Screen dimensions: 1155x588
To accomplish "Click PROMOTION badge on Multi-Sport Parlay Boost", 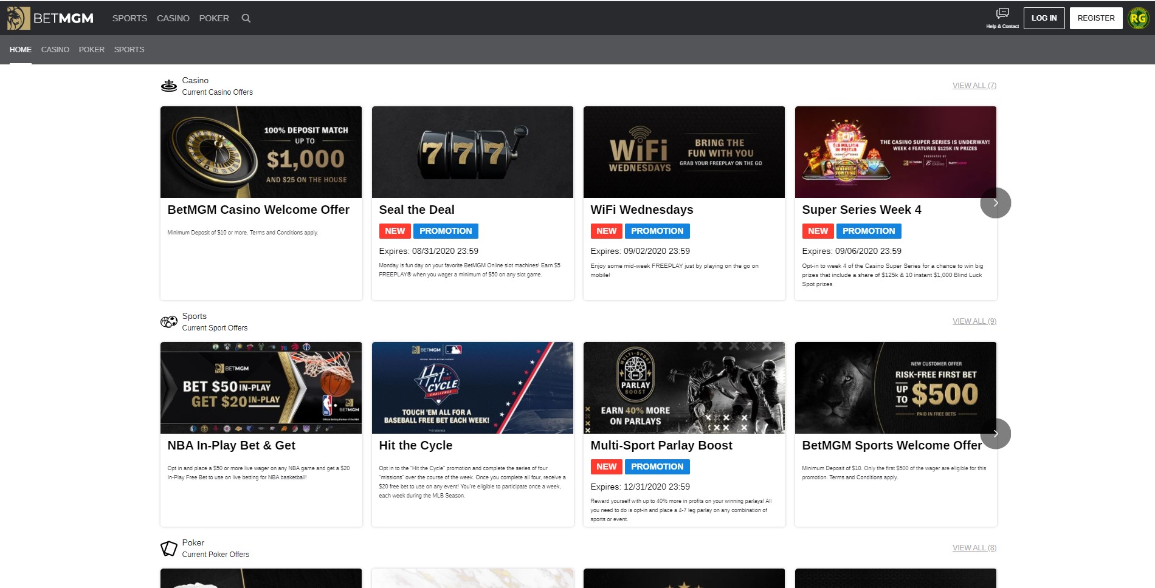I will point(657,467).
